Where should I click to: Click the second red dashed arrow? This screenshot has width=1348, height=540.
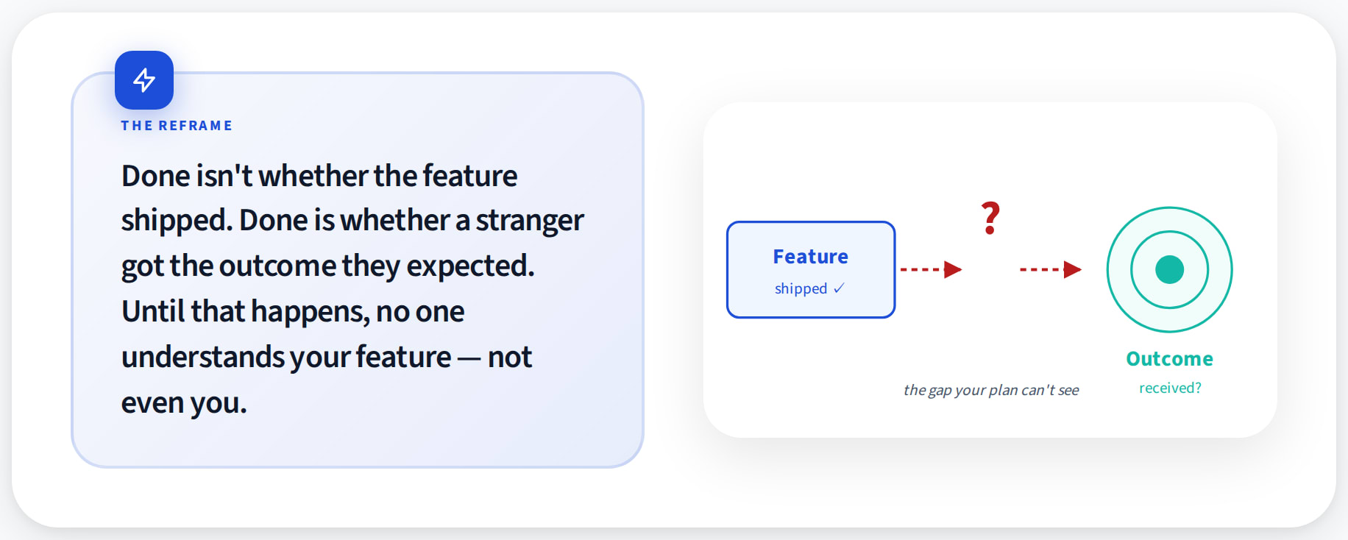[x=1050, y=269]
